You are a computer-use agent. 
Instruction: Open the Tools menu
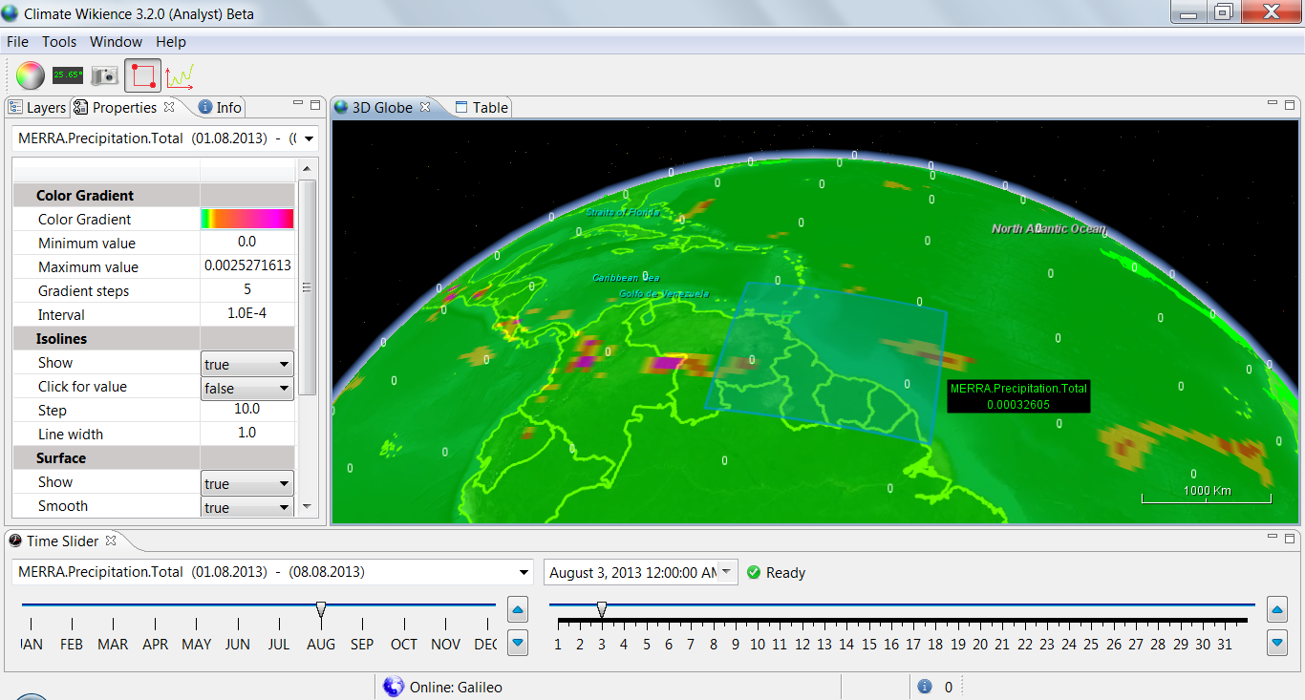(59, 42)
